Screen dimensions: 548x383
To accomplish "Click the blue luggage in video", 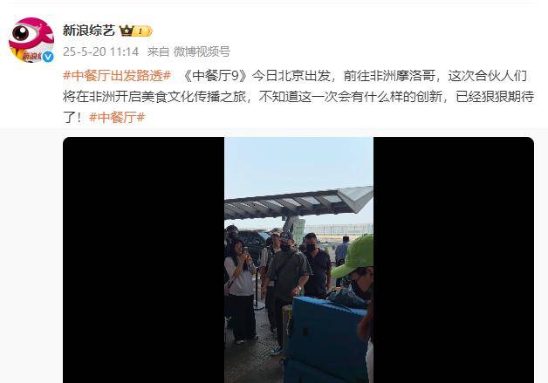I will point(325,339).
